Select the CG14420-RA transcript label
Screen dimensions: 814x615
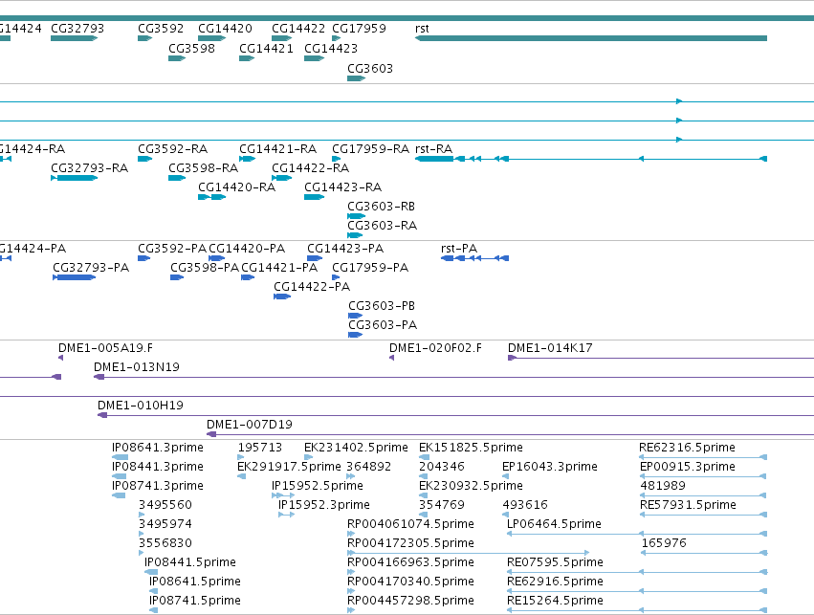coord(236,187)
